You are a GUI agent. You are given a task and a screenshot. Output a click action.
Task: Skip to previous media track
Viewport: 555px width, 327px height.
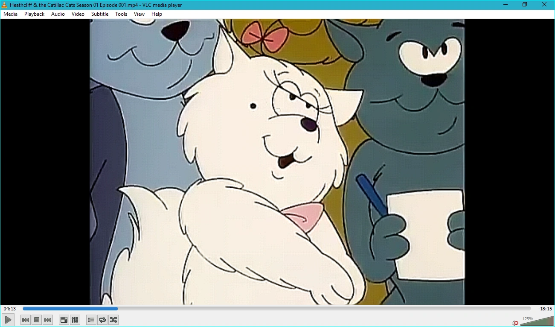coord(26,320)
